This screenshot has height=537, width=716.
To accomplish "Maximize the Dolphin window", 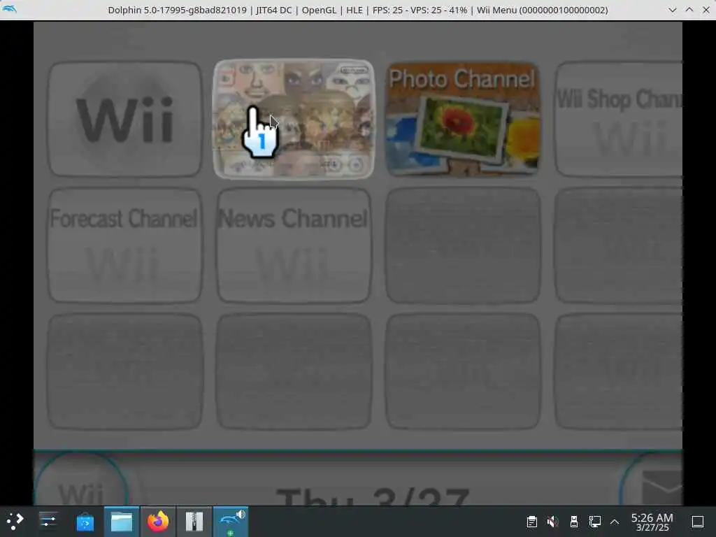I will pyautogui.click(x=689, y=10).
